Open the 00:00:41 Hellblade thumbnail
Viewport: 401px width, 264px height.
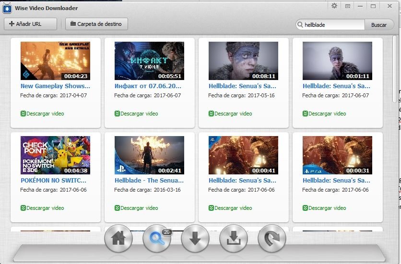243,155
